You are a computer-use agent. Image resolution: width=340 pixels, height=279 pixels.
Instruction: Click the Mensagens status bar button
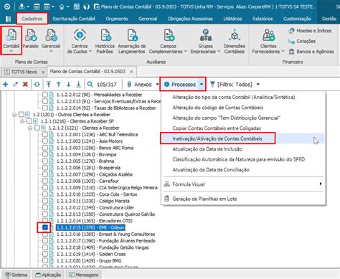tap(84, 275)
